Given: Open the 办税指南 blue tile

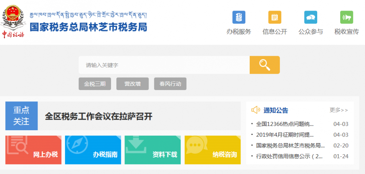Looking at the screenshot, I should tap(93, 150).
